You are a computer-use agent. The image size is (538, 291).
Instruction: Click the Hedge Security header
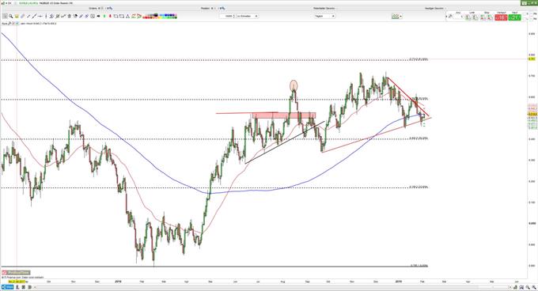tap(434, 8)
